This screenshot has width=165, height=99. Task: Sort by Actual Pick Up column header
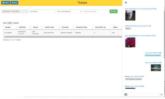click(x=102, y=27)
